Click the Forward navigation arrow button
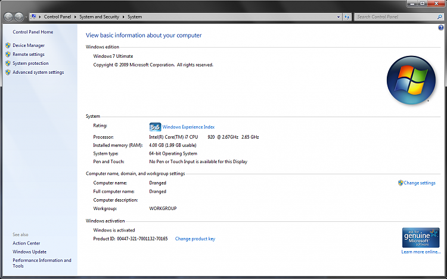 pos(19,17)
